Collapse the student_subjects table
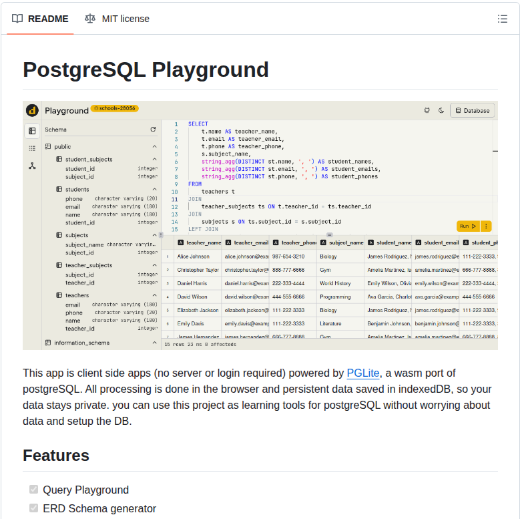This screenshot has height=519, width=520. click(155, 159)
